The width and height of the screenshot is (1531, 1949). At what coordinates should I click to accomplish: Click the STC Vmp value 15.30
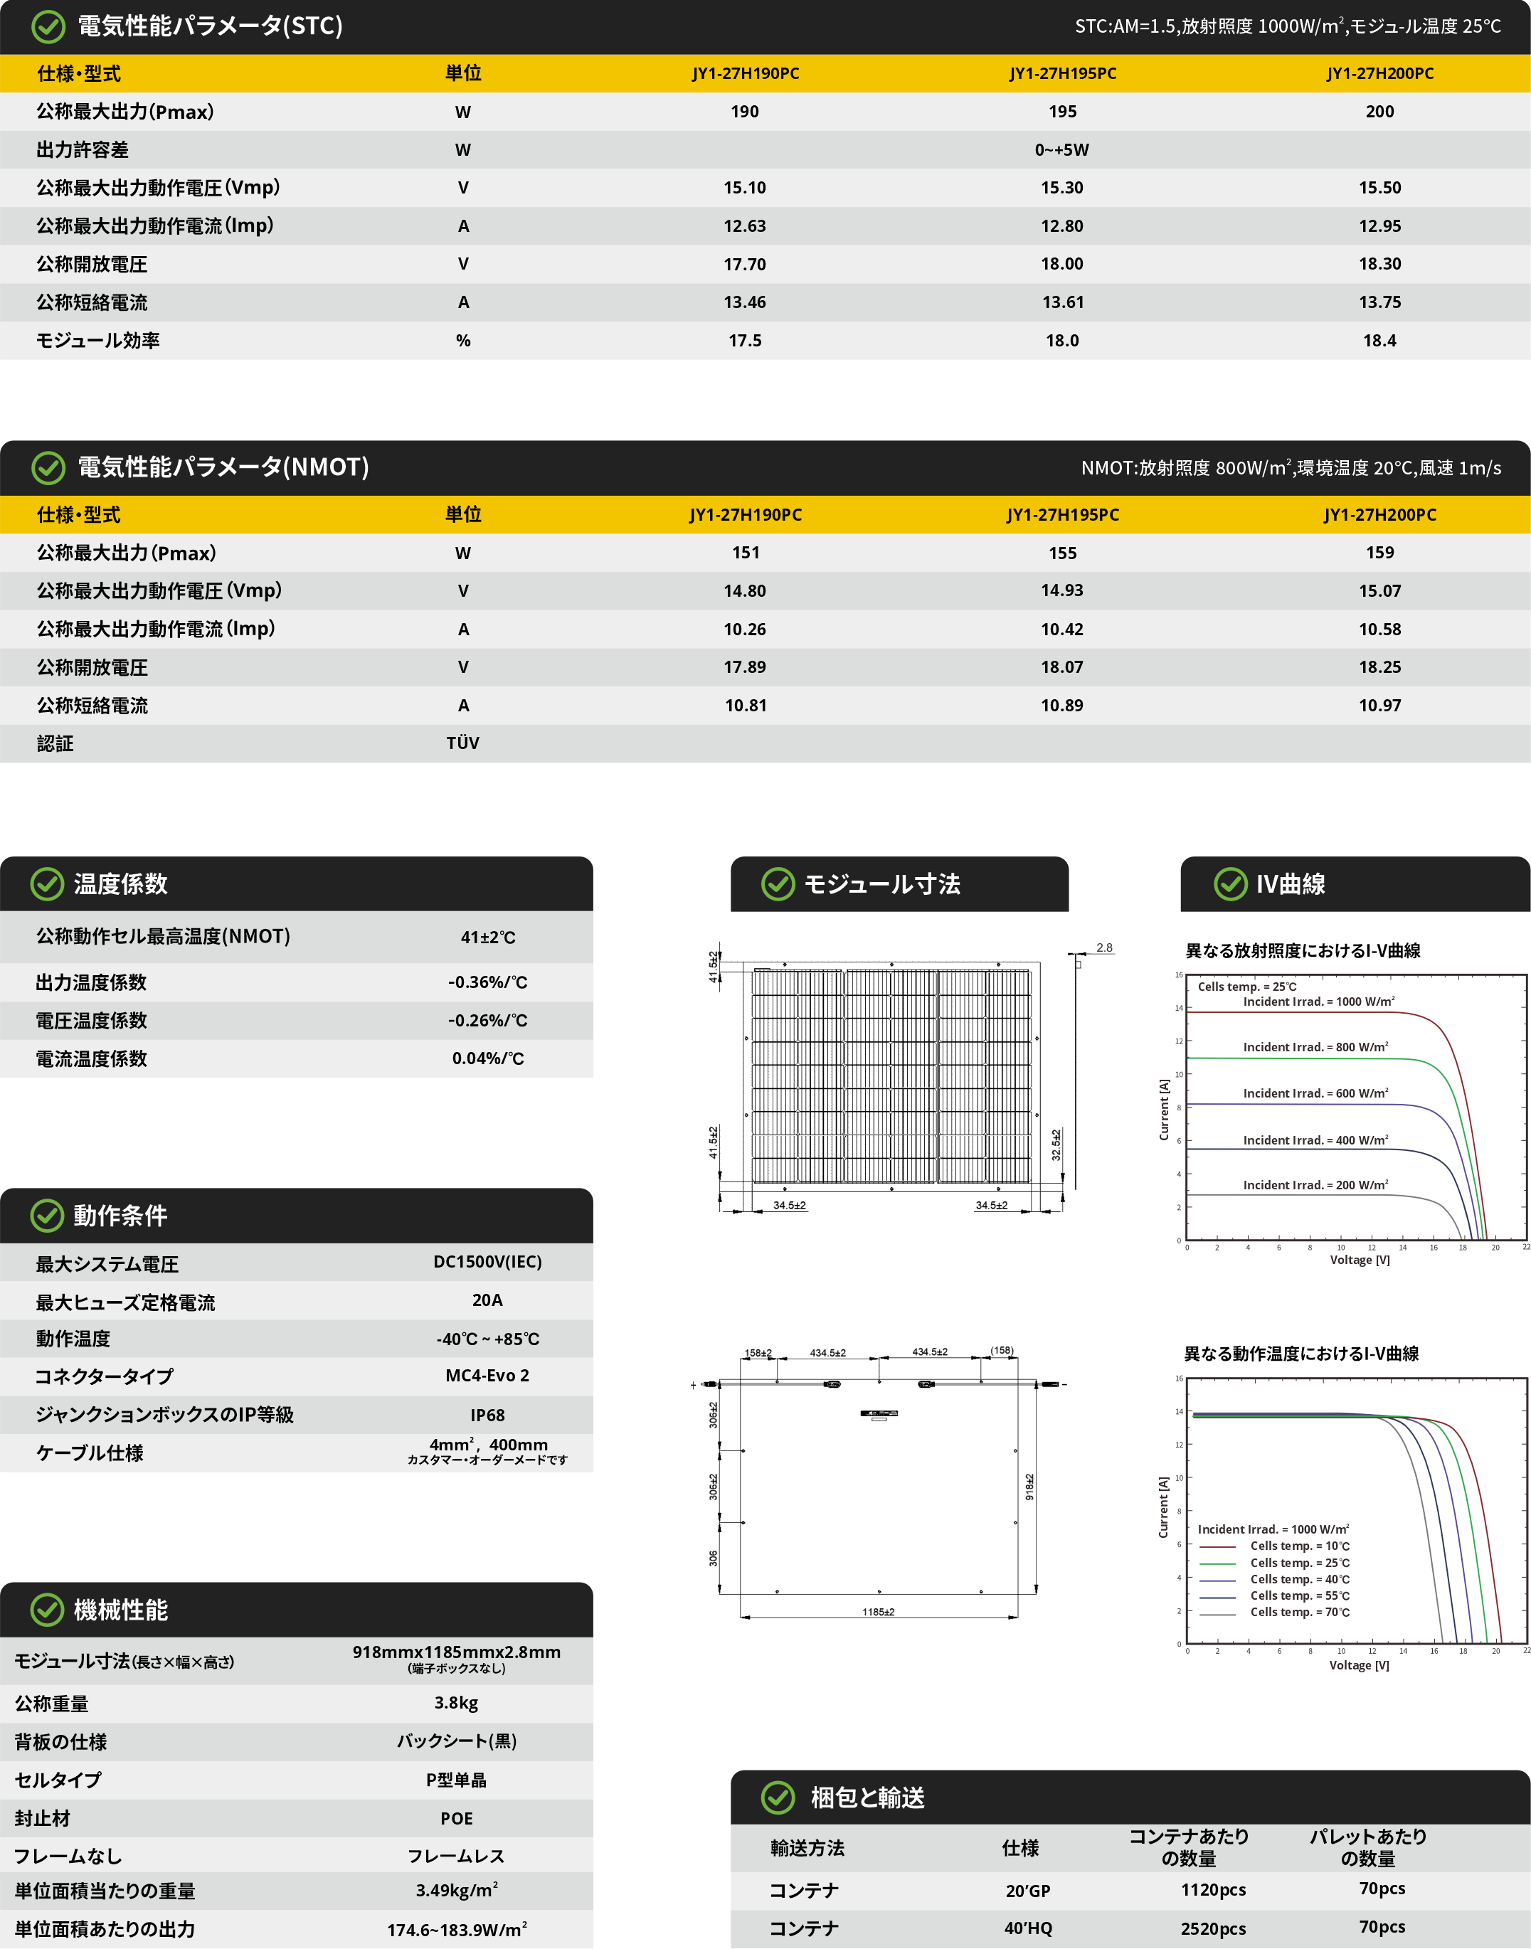(x=1062, y=188)
